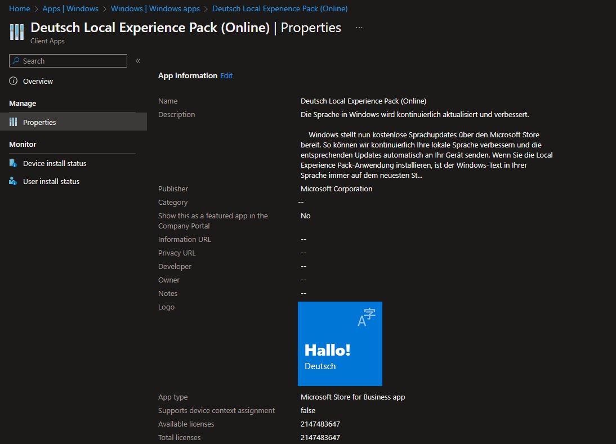Navigate to Apps | Windows breadcrumb
Image resolution: width=616 pixels, height=444 pixels.
[70, 8]
